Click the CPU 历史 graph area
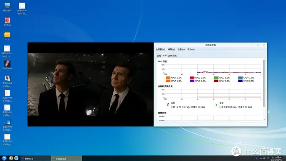Screen dimensions: 286x161 coord(213,69)
